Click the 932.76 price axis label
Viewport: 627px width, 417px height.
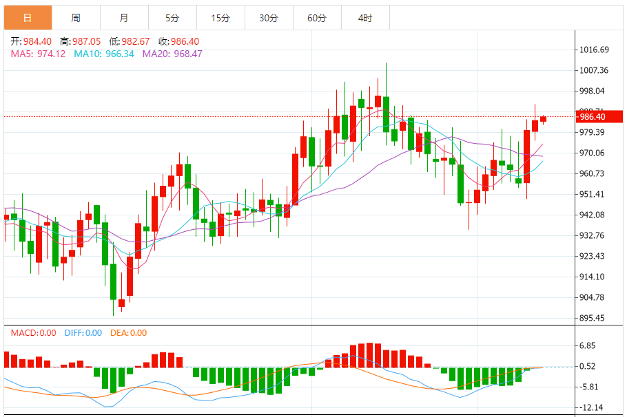click(x=593, y=235)
